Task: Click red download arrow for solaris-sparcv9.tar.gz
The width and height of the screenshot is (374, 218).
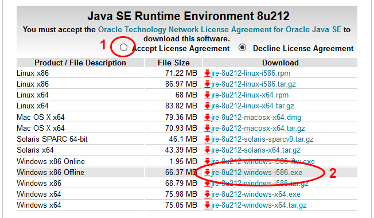Action: [x=207, y=139]
